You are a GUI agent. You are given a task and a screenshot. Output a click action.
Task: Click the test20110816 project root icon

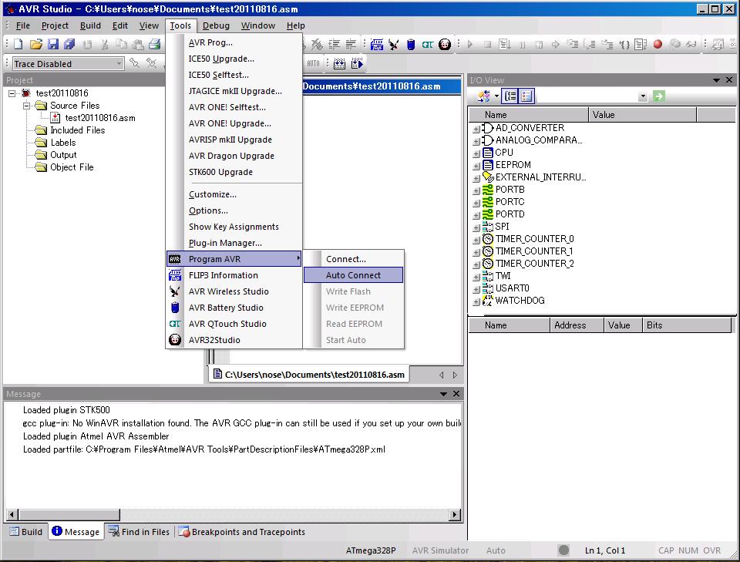point(26,93)
